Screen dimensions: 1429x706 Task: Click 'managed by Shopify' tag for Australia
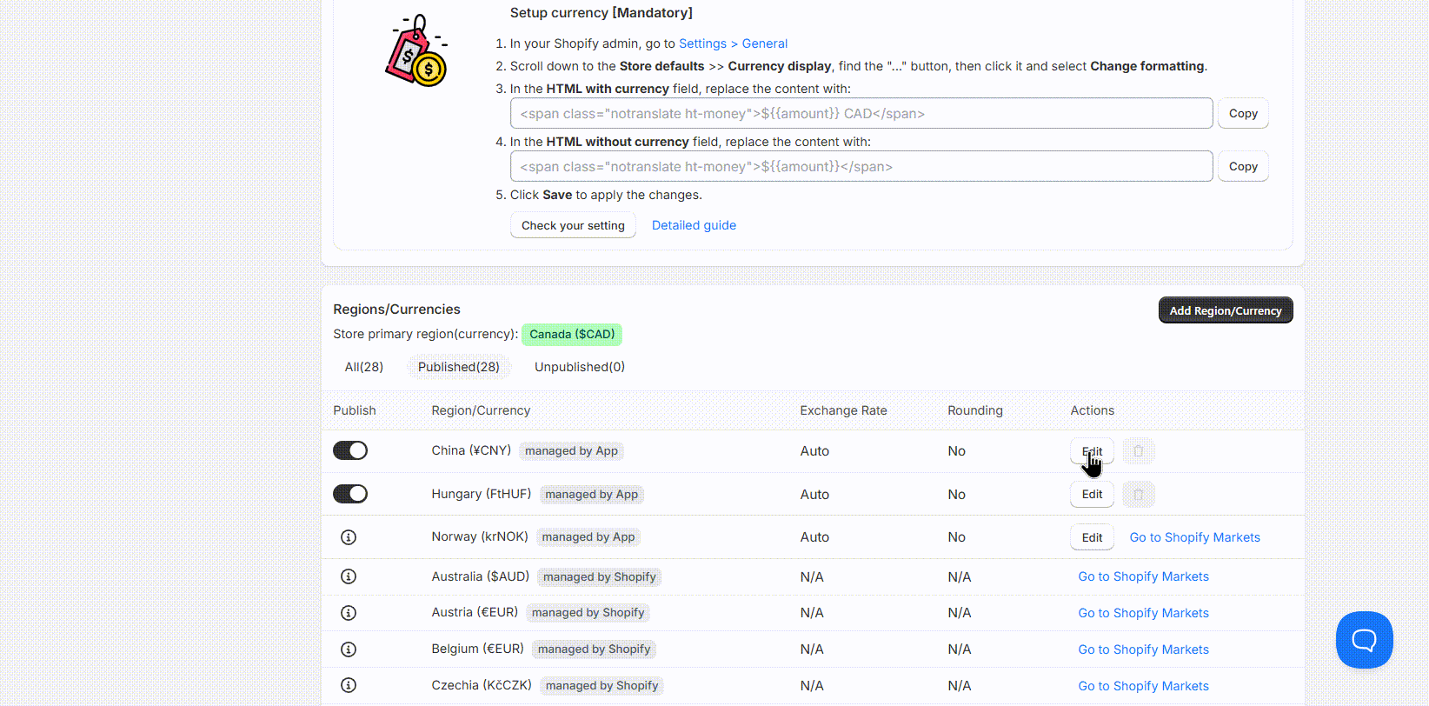[600, 576]
